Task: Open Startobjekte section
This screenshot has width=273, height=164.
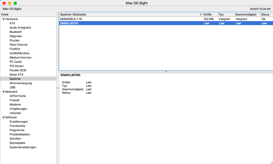Action: point(17,143)
